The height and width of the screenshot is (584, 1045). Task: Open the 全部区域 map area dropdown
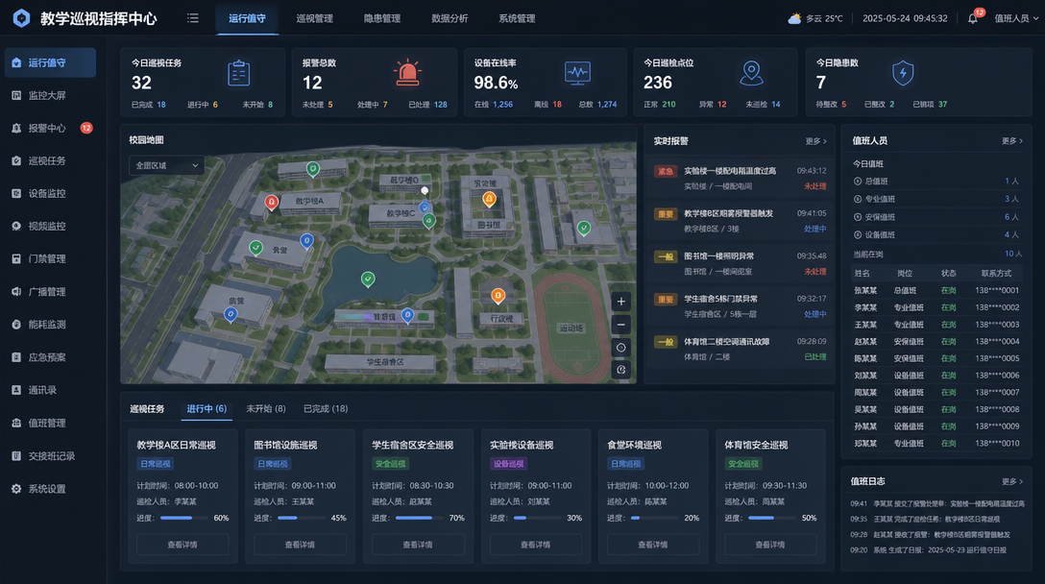(x=166, y=165)
